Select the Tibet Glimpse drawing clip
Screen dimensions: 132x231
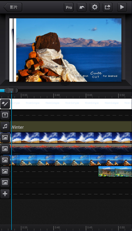[x=71, y=104]
